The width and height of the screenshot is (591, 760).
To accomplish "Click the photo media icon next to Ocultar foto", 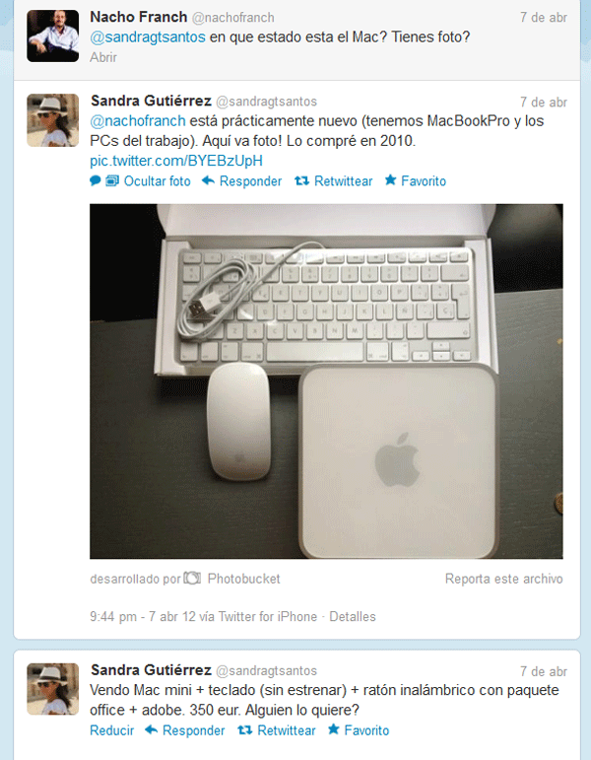I will click(x=112, y=181).
